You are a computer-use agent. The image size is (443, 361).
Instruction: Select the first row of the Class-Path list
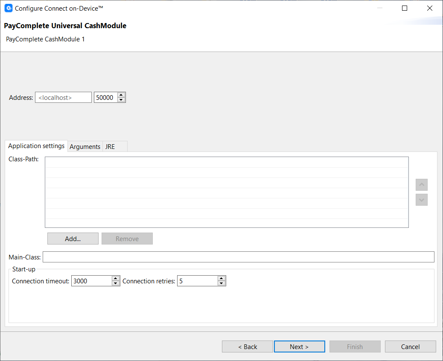pyautogui.click(x=226, y=161)
